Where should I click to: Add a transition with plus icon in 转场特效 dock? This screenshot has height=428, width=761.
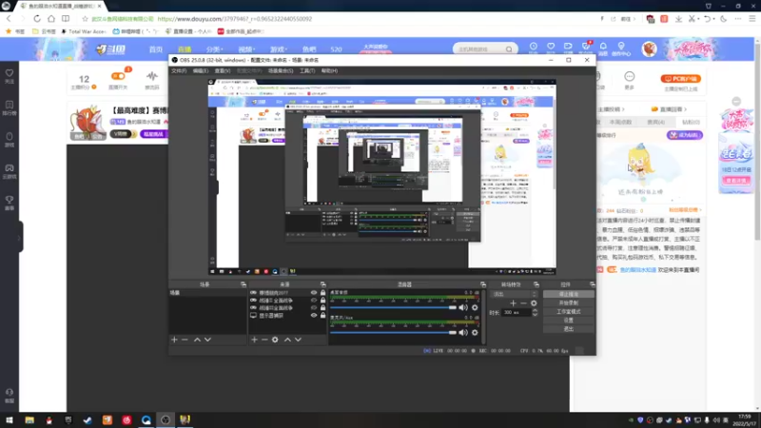coord(513,303)
